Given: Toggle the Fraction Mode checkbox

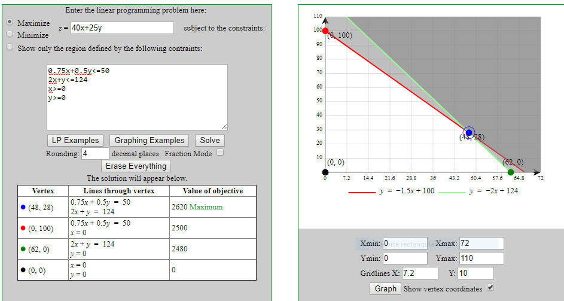Looking at the screenshot, I should 220,153.
